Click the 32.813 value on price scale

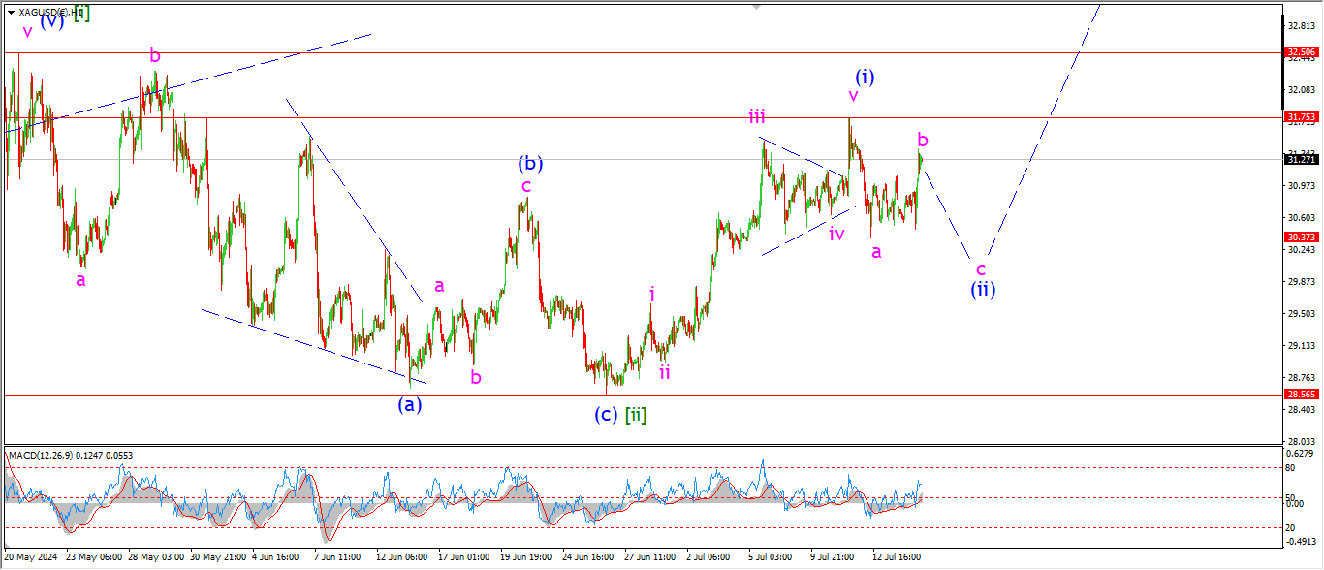point(1300,25)
